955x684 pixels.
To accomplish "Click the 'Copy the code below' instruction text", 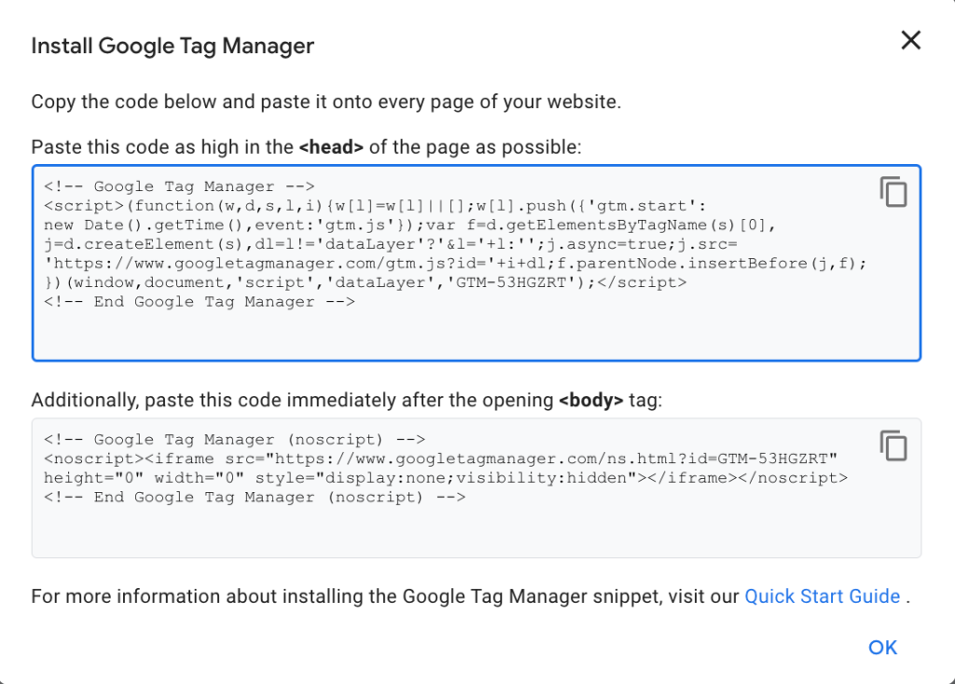I will pyautogui.click(x=325, y=102).
